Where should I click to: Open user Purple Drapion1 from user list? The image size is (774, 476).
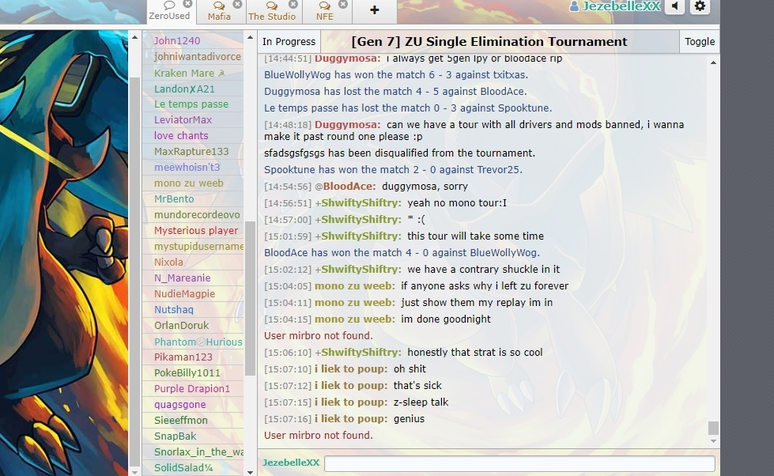191,389
